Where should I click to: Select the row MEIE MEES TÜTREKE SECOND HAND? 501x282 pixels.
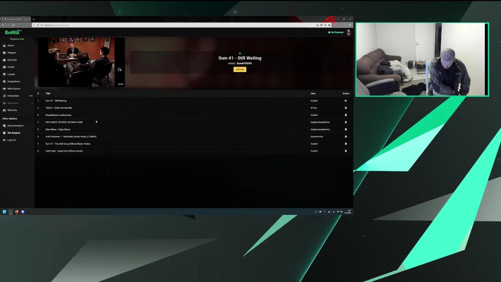tap(194, 122)
